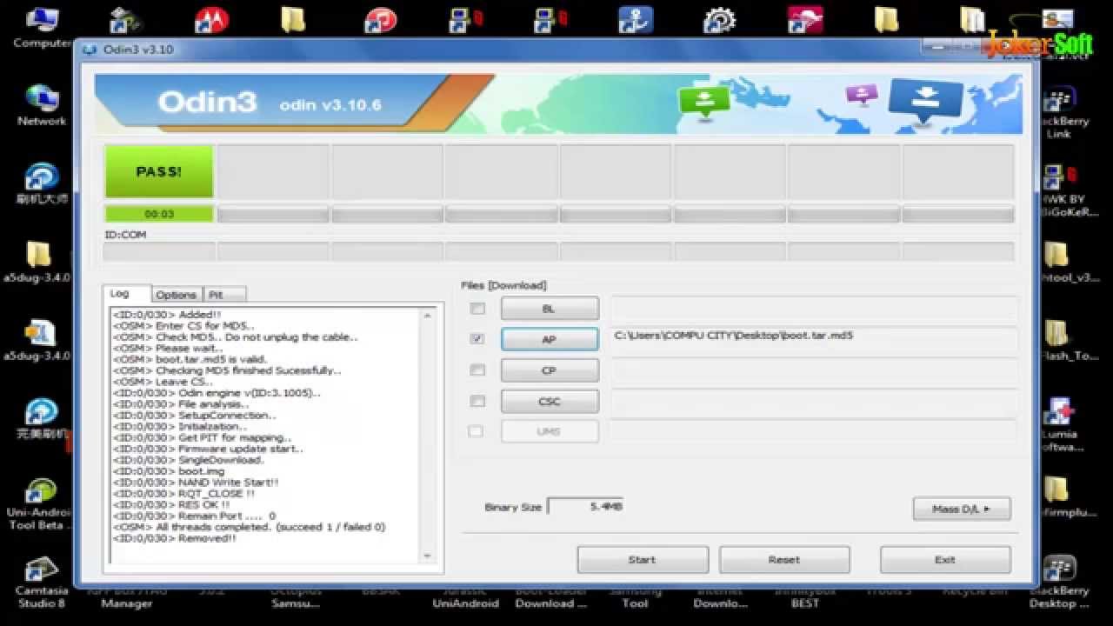Uncheck the AP file checkbox

(x=477, y=339)
